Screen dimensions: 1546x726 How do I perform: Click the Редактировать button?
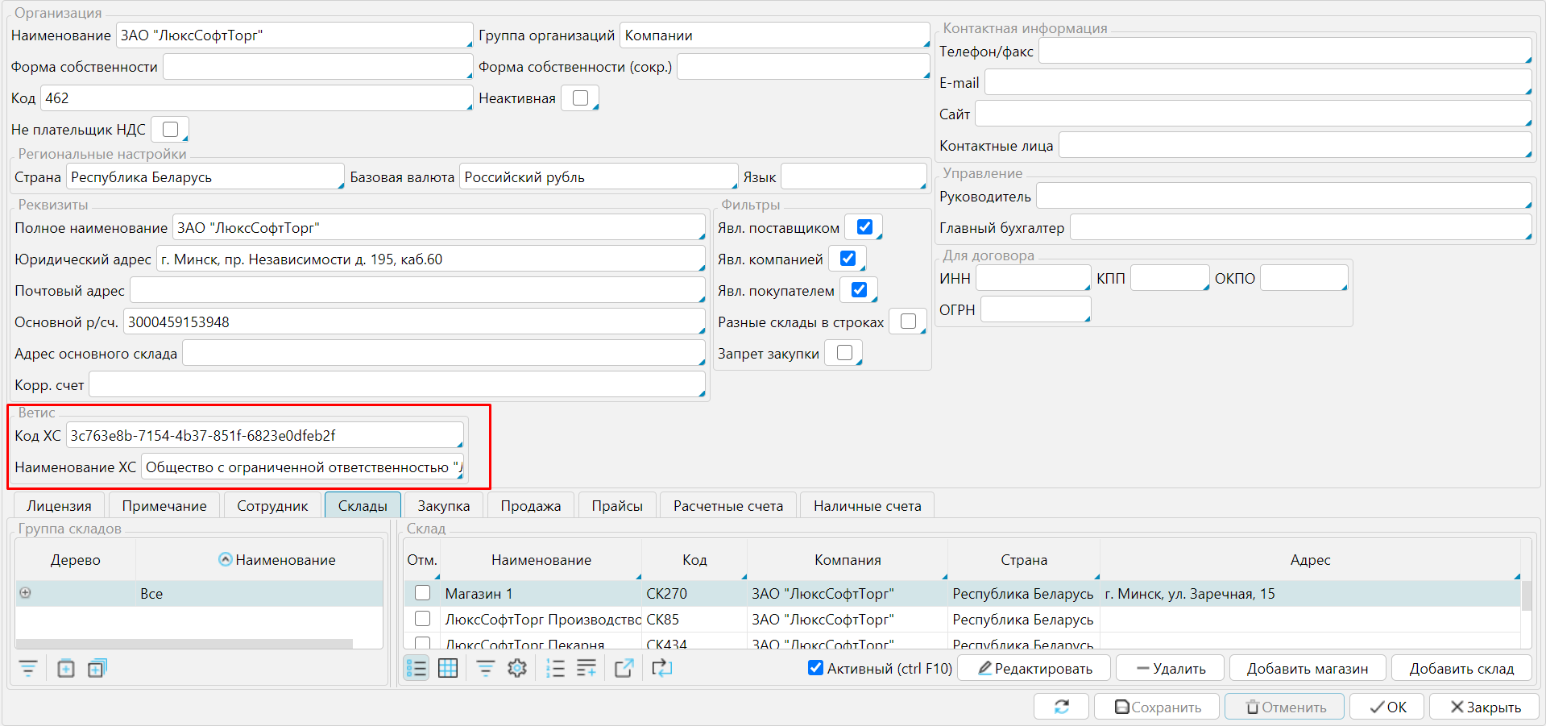point(1034,668)
